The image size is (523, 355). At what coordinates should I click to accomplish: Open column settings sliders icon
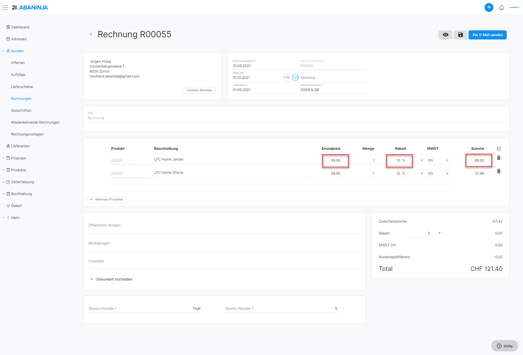[x=499, y=149]
